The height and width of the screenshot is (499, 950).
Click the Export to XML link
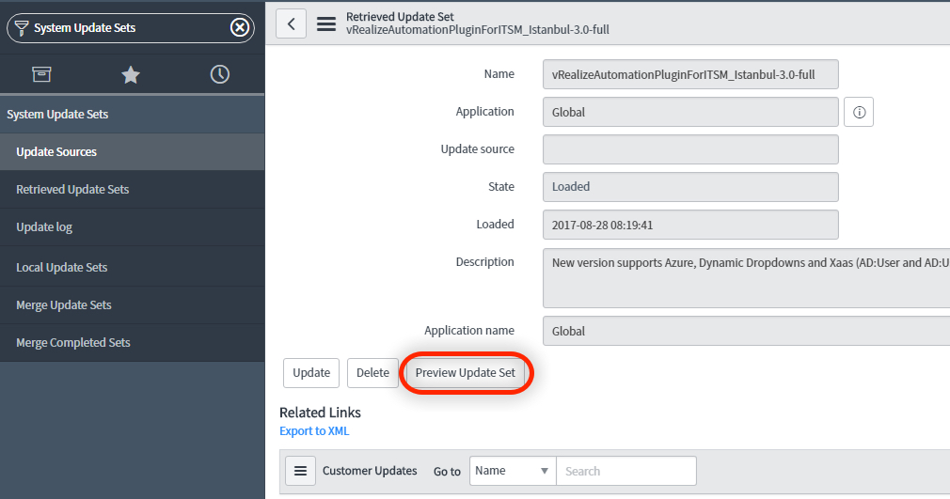(x=314, y=431)
